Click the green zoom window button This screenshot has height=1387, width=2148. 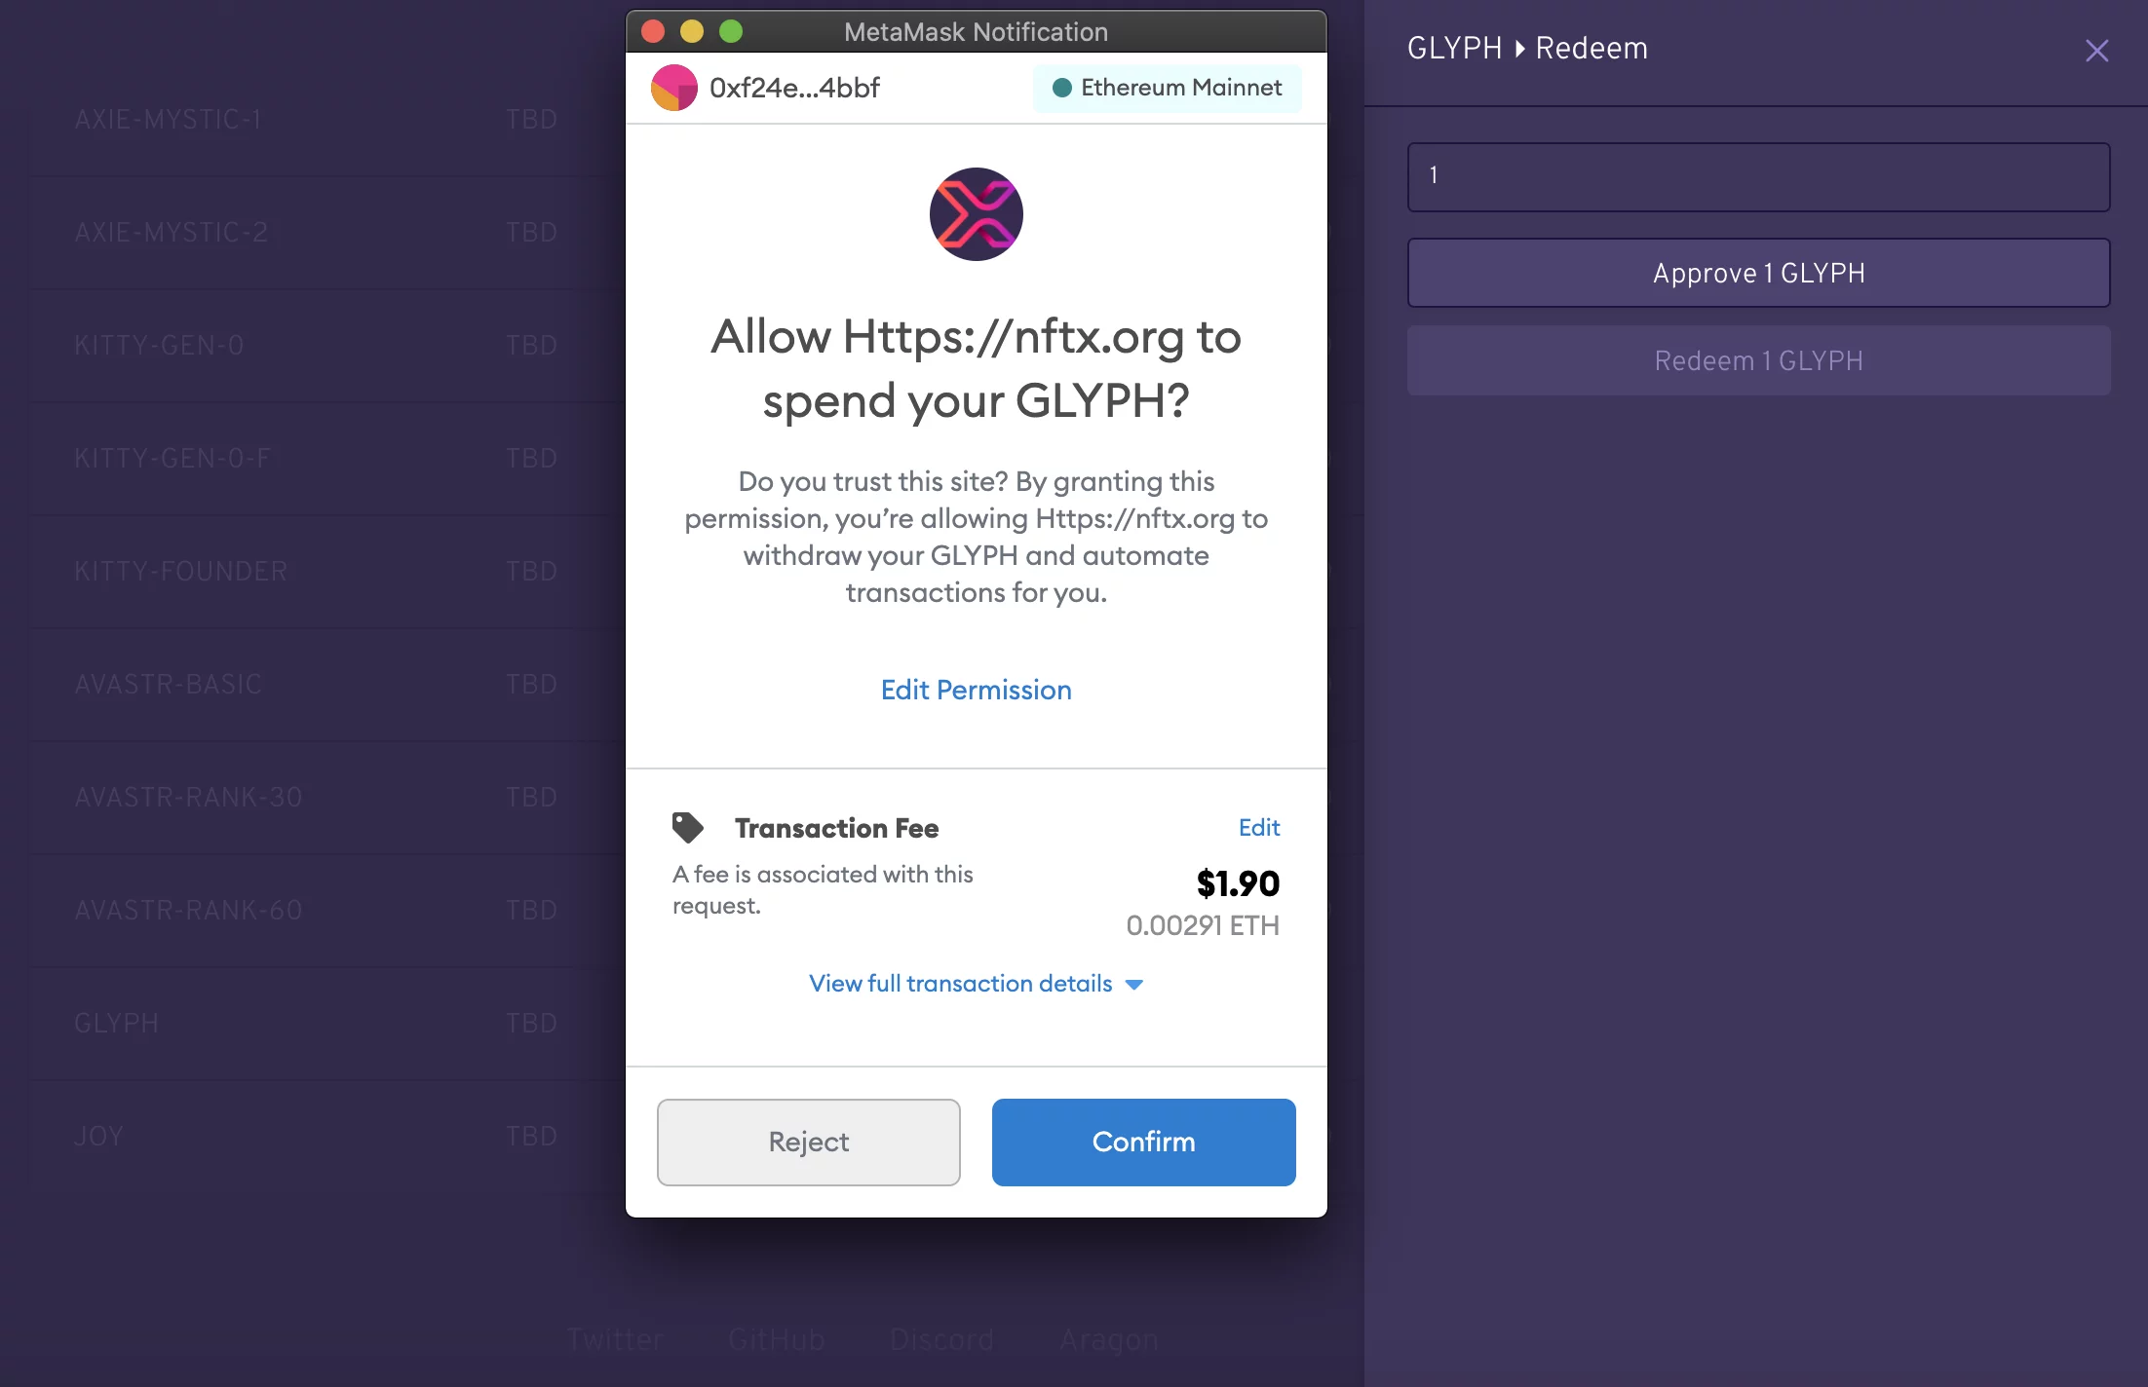pos(731,31)
